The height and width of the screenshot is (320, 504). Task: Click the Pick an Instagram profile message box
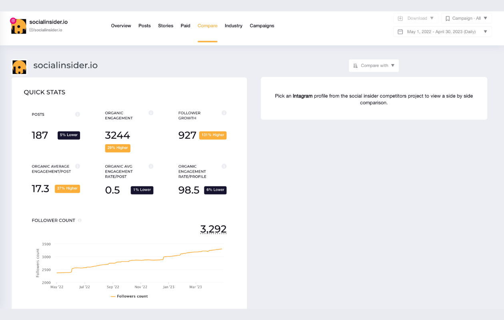[x=374, y=98]
